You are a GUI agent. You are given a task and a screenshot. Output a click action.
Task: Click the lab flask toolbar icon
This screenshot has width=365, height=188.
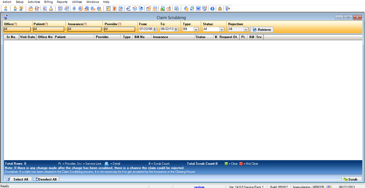pos(51,9)
